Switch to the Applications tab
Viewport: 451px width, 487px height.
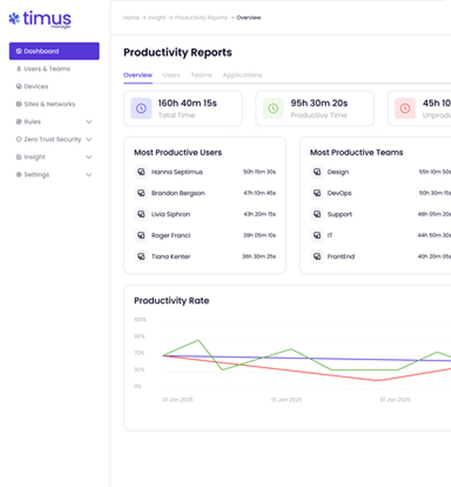point(242,75)
